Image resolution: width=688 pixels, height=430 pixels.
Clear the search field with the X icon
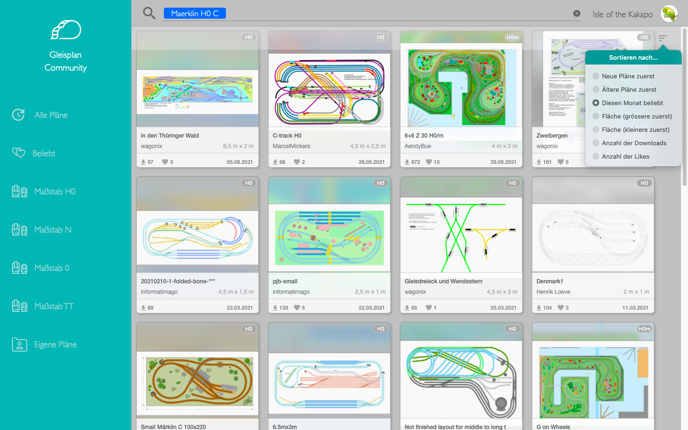coord(577,13)
